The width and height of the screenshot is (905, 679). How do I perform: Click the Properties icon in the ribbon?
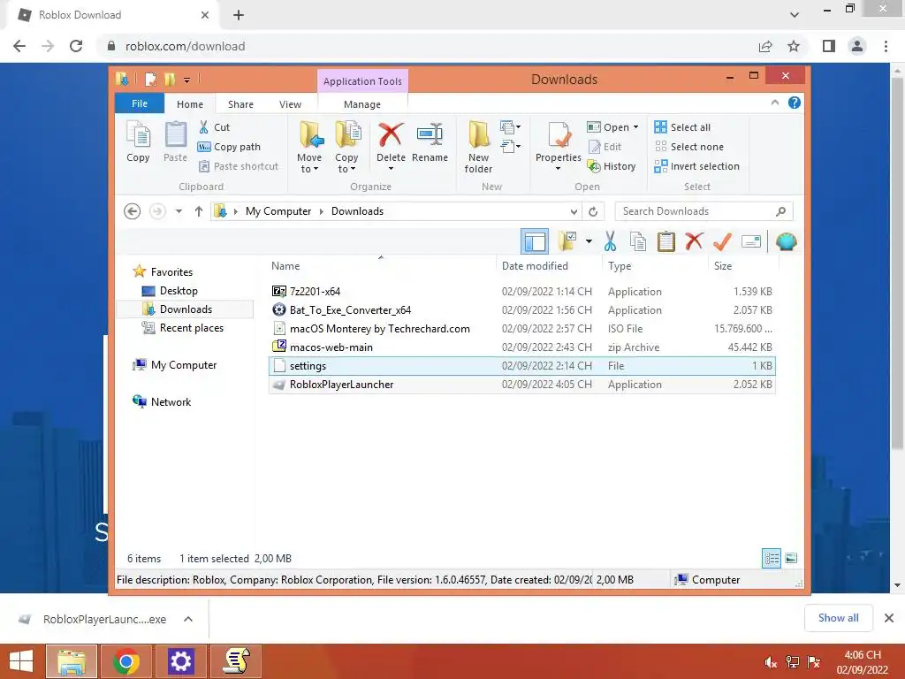point(559,135)
